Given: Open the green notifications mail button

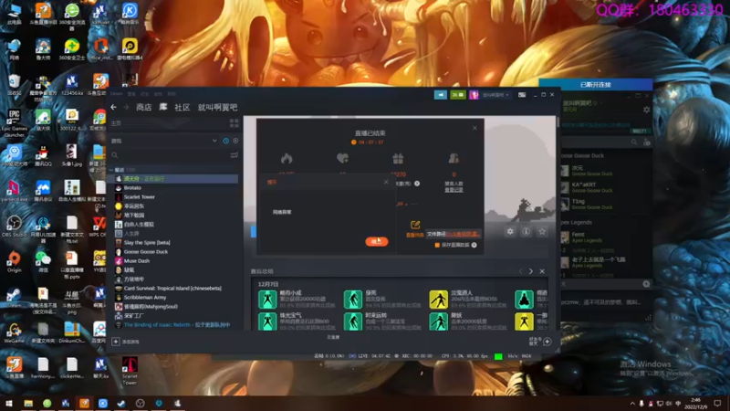Looking at the screenshot, I should click(458, 95).
